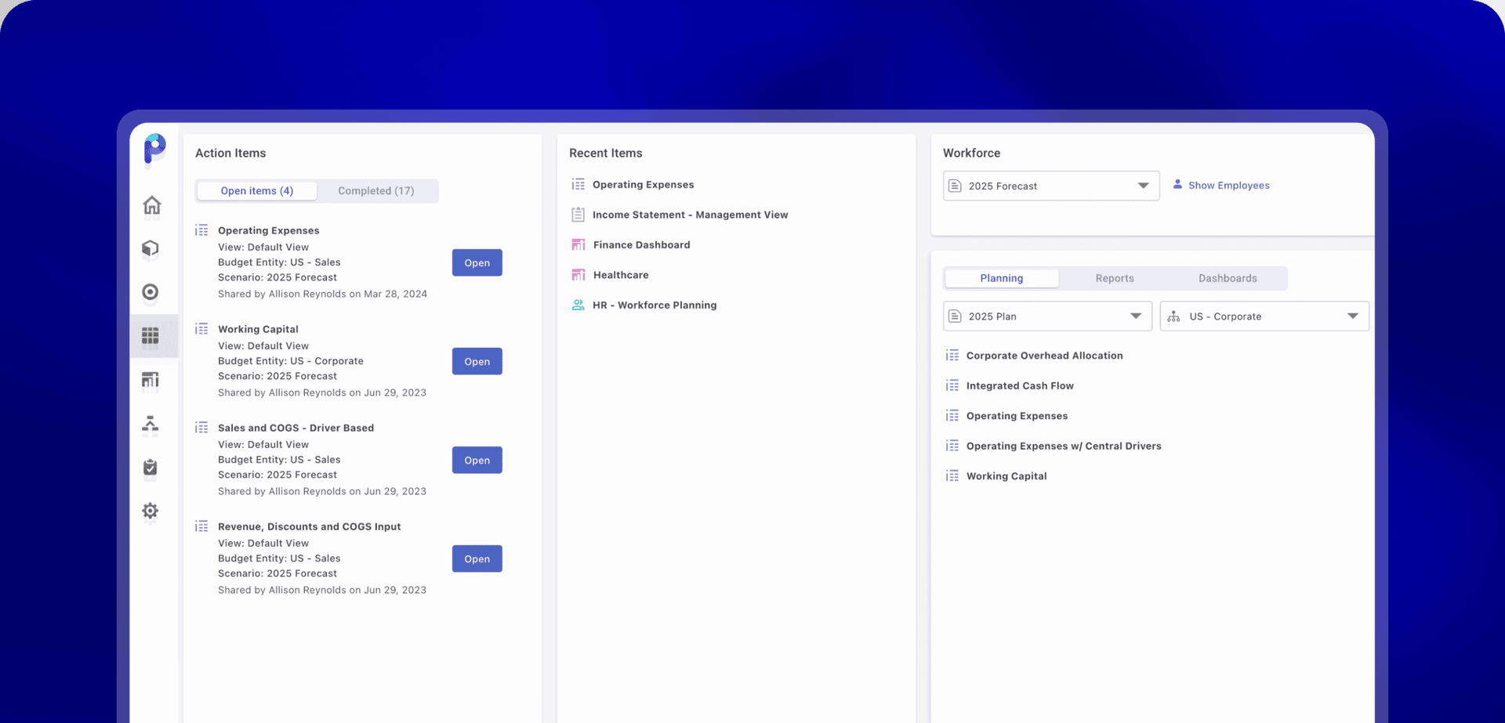The height and width of the screenshot is (723, 1505).
Task: Open Healthcare from recent items
Action: click(621, 275)
